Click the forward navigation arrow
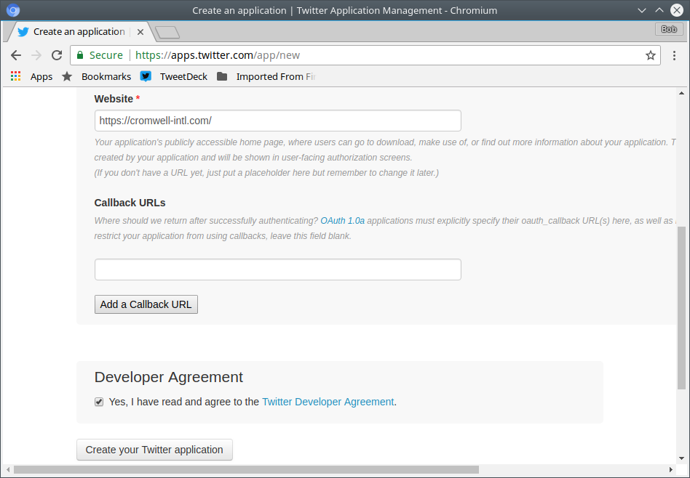The height and width of the screenshot is (478, 690). point(36,55)
